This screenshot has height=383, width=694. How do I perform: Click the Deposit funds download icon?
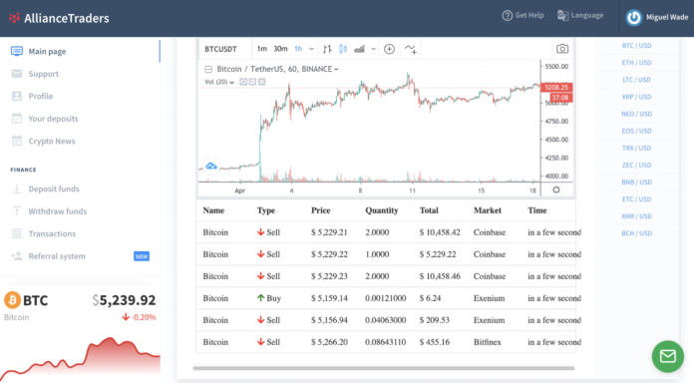pyautogui.click(x=17, y=189)
